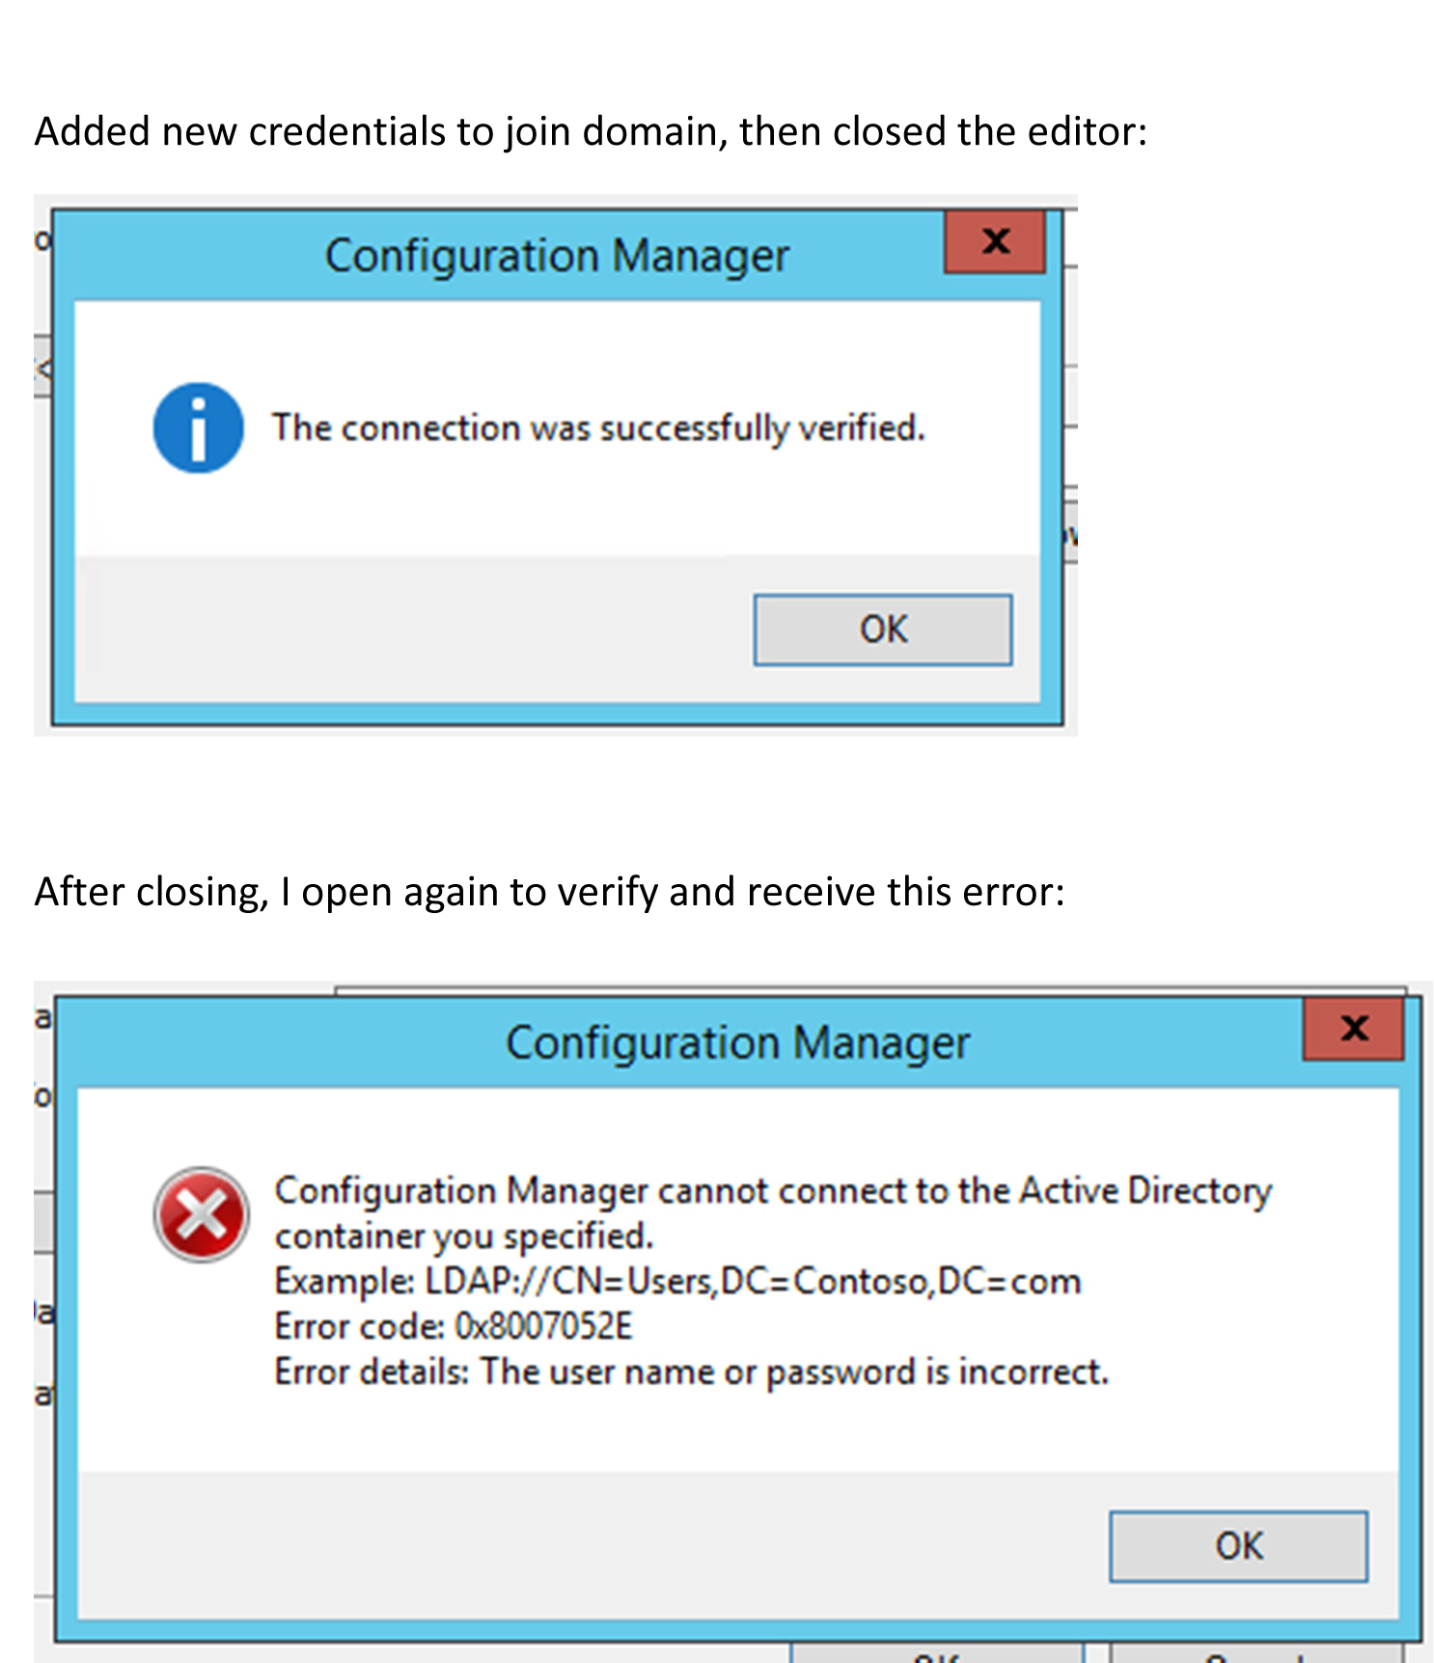Screen dimensions: 1434x1663
Task: Click the Error code 0x8007052E line
Action: tap(454, 1327)
